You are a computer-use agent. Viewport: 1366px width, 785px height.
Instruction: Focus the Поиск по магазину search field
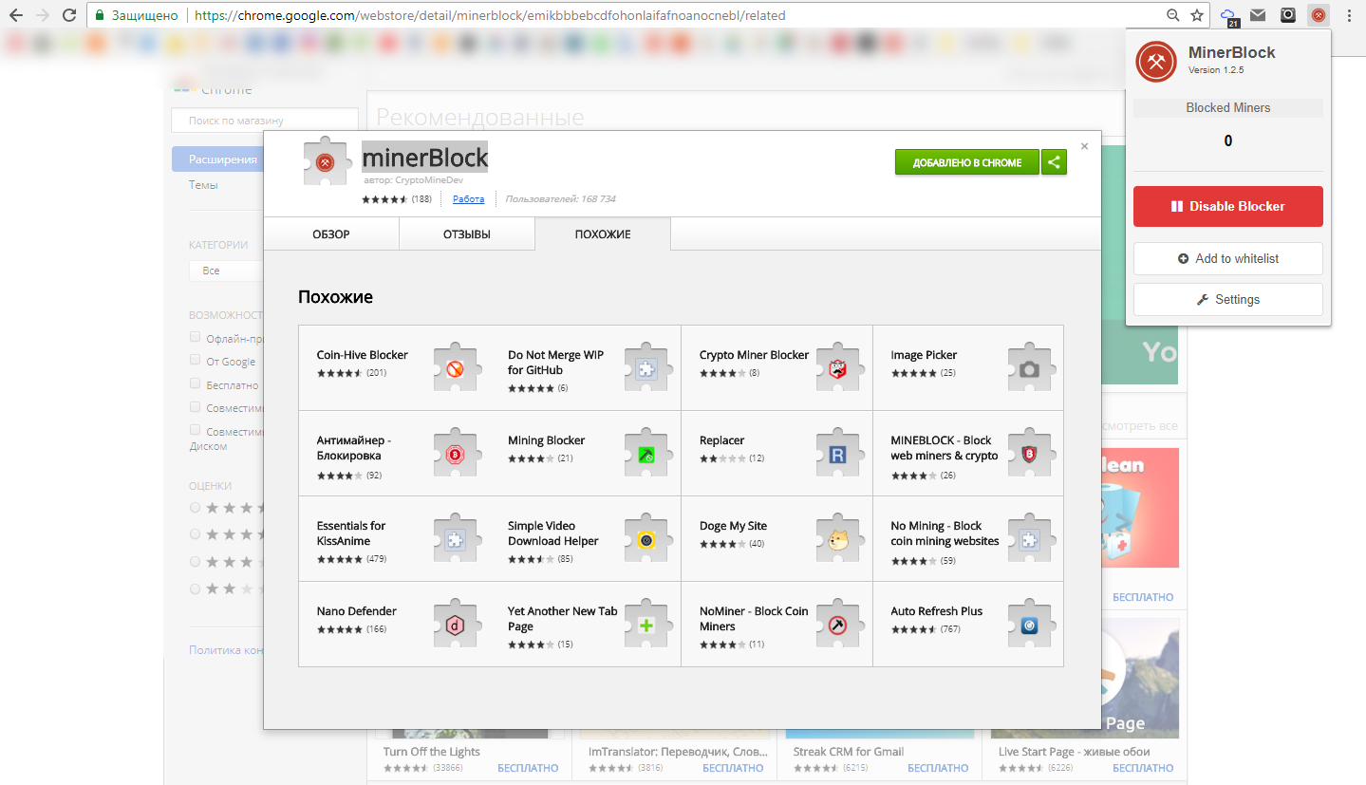(265, 121)
